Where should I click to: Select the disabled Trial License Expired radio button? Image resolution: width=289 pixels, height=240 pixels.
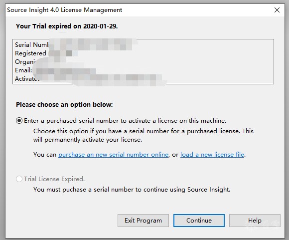click(x=19, y=179)
